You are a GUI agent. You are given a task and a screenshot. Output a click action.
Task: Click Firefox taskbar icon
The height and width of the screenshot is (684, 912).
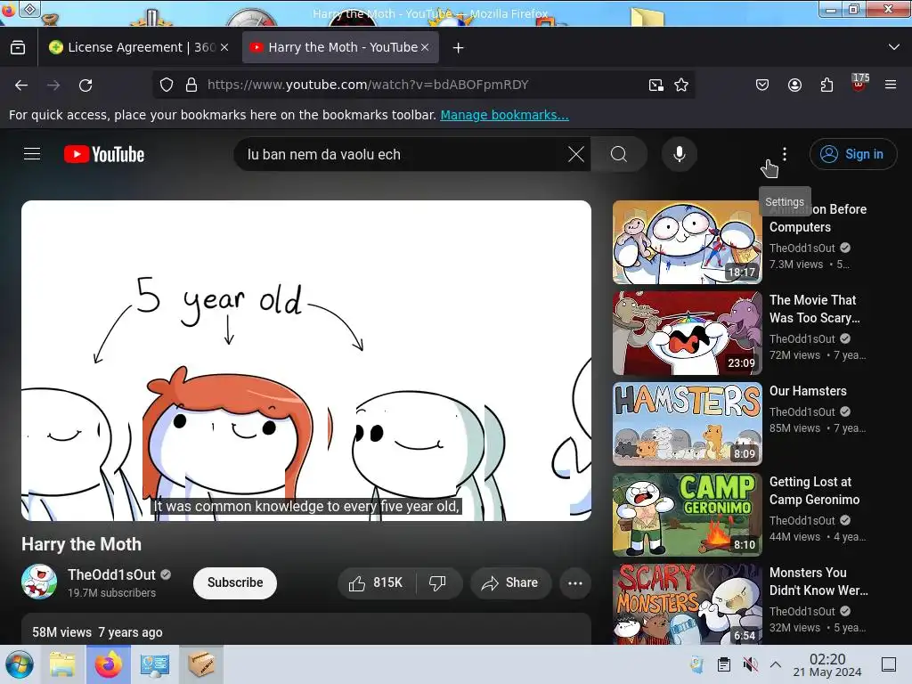coord(108,664)
